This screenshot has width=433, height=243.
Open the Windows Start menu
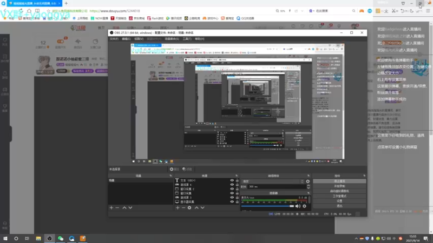[x=5, y=239]
